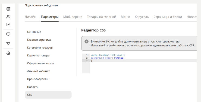Open the Карусель tab
Screen dimensions: 201x102
[142, 17]
